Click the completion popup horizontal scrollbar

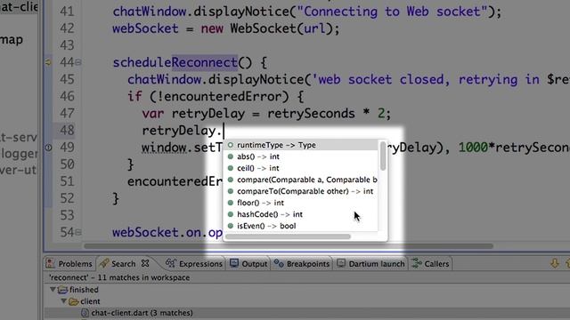(288, 236)
